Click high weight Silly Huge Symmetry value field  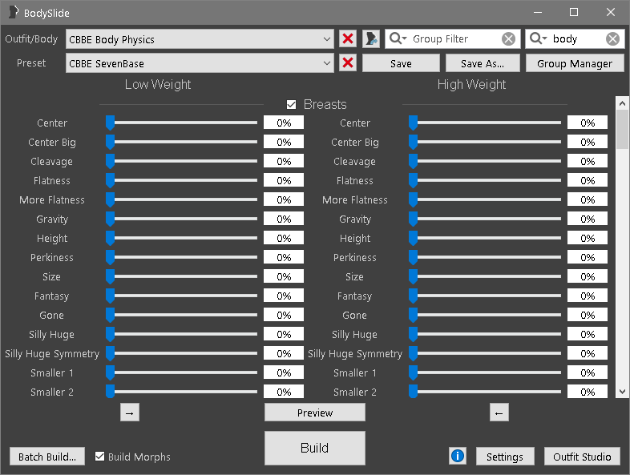(x=588, y=353)
